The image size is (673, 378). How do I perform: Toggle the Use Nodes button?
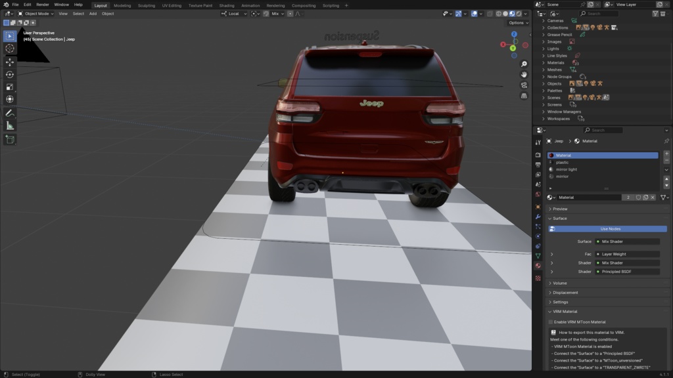(607, 229)
